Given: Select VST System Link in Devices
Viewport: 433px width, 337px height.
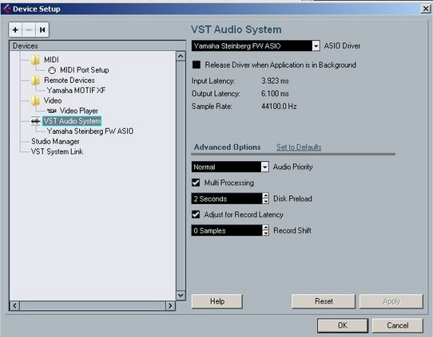Looking at the screenshot, I should [57, 151].
